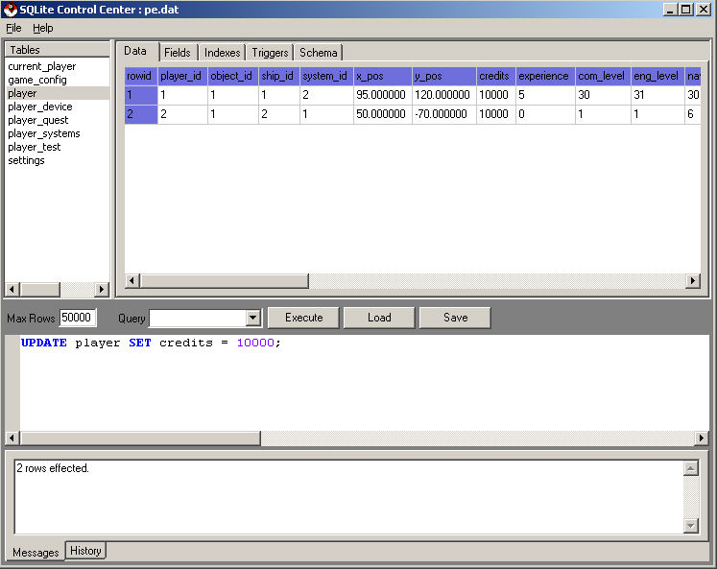This screenshot has height=569, width=717.
Task: Switch to the Fields tab
Action: (x=177, y=53)
